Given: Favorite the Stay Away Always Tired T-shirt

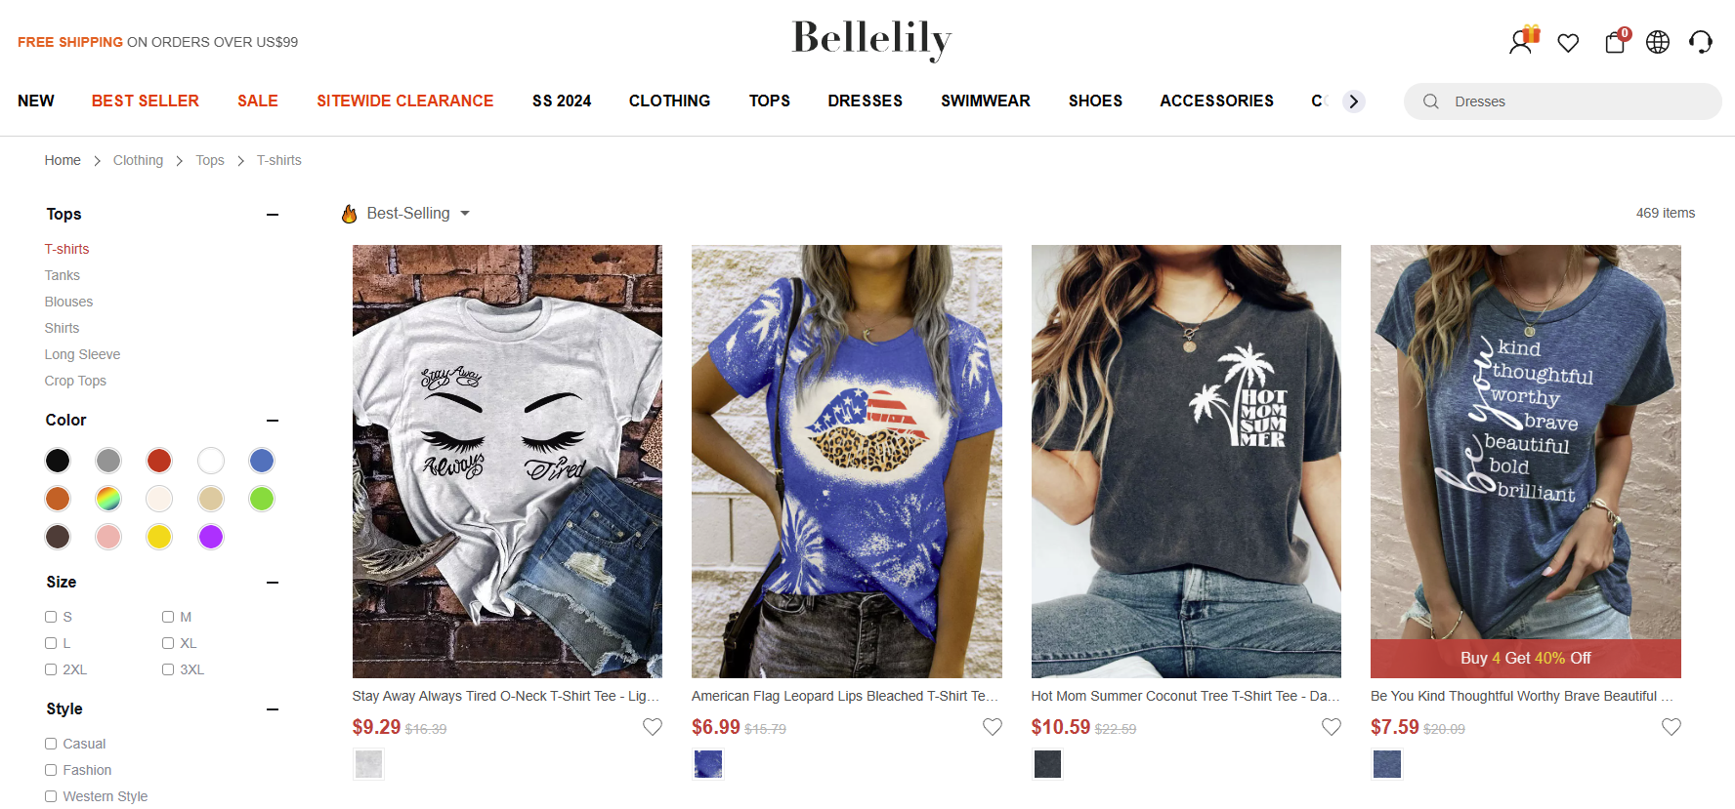Looking at the screenshot, I should tap(653, 727).
